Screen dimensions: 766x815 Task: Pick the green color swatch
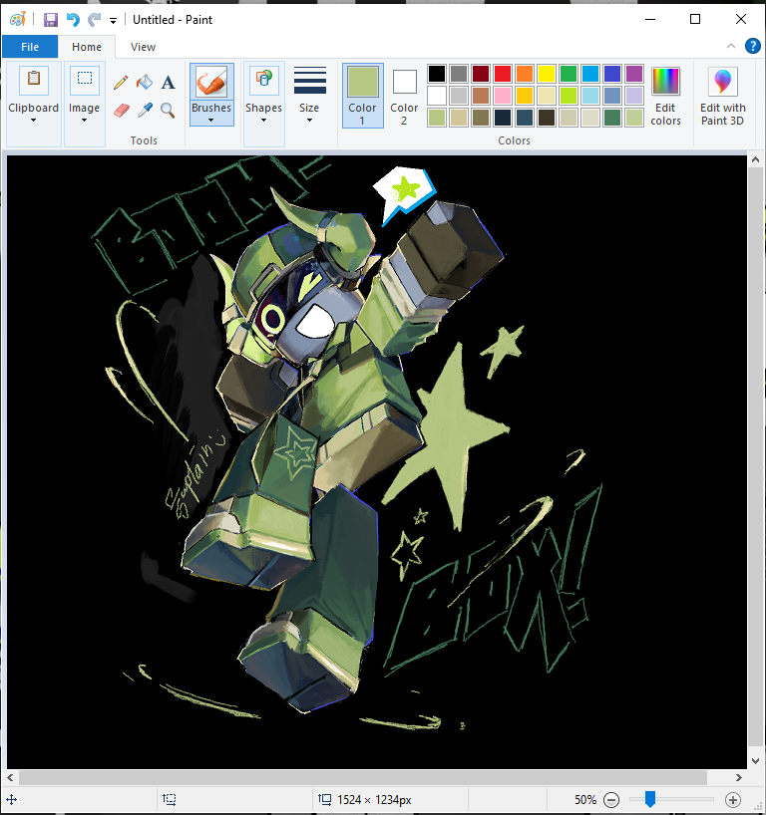pos(569,74)
